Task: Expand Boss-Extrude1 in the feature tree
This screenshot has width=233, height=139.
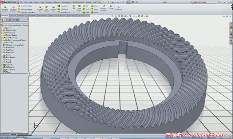Action: pos(2,58)
